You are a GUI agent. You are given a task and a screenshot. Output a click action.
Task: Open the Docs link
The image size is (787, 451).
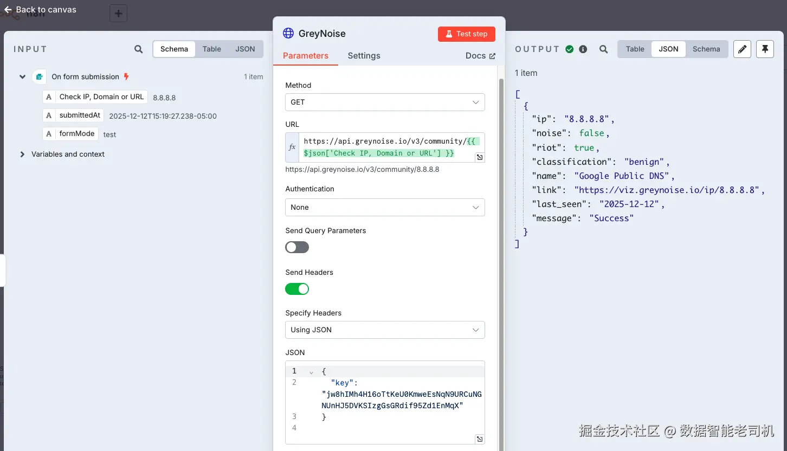pyautogui.click(x=480, y=56)
